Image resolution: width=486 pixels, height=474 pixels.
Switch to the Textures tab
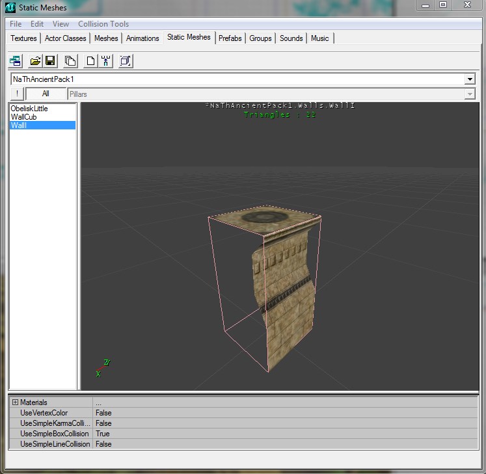pos(24,38)
